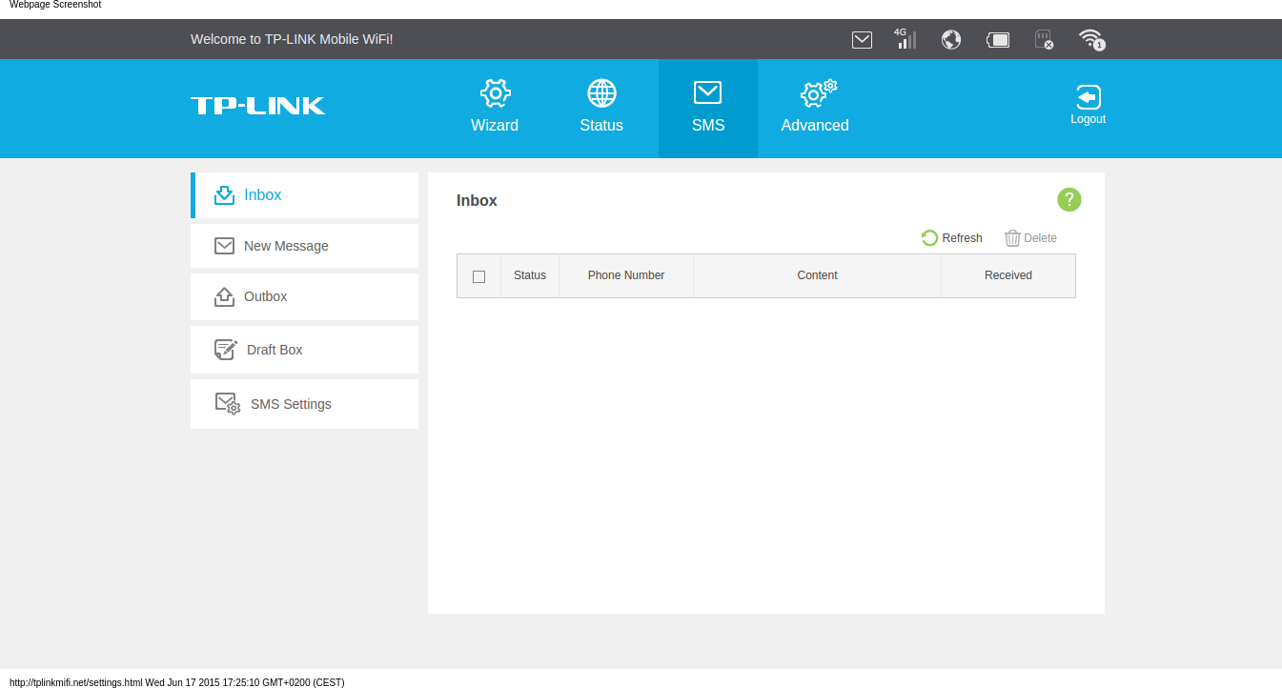Viewport: 1282px width, 688px height.
Task: Log out using the Logout button
Action: point(1088,105)
